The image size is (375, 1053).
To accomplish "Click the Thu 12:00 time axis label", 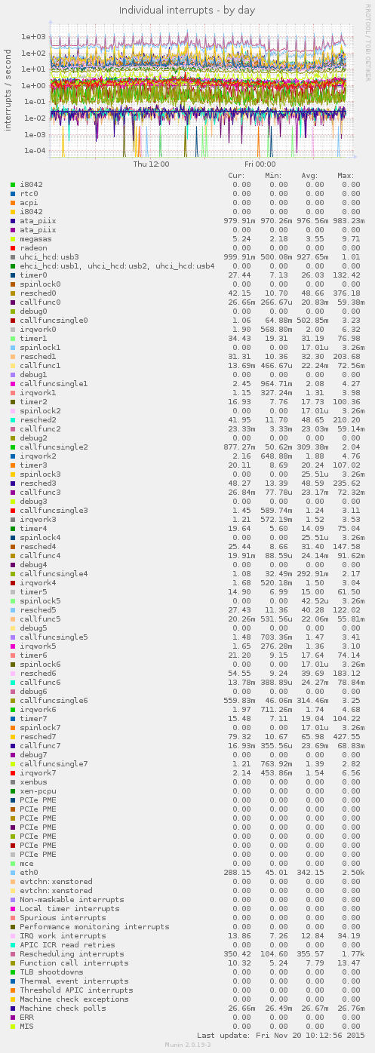I will 151,164.
